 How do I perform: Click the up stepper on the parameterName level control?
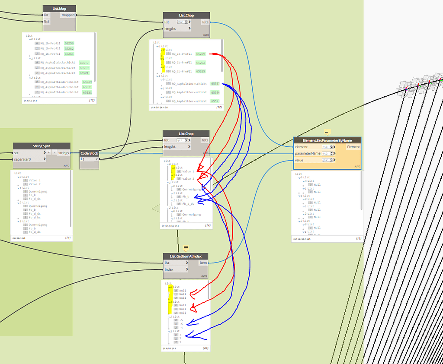click(x=332, y=152)
